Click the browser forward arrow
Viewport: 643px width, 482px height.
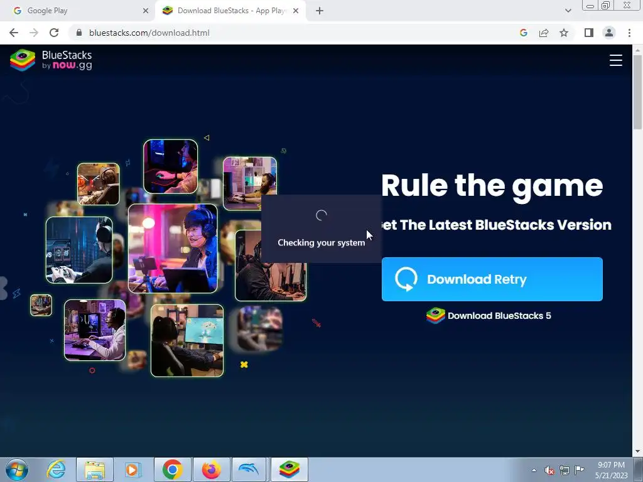[x=34, y=33]
